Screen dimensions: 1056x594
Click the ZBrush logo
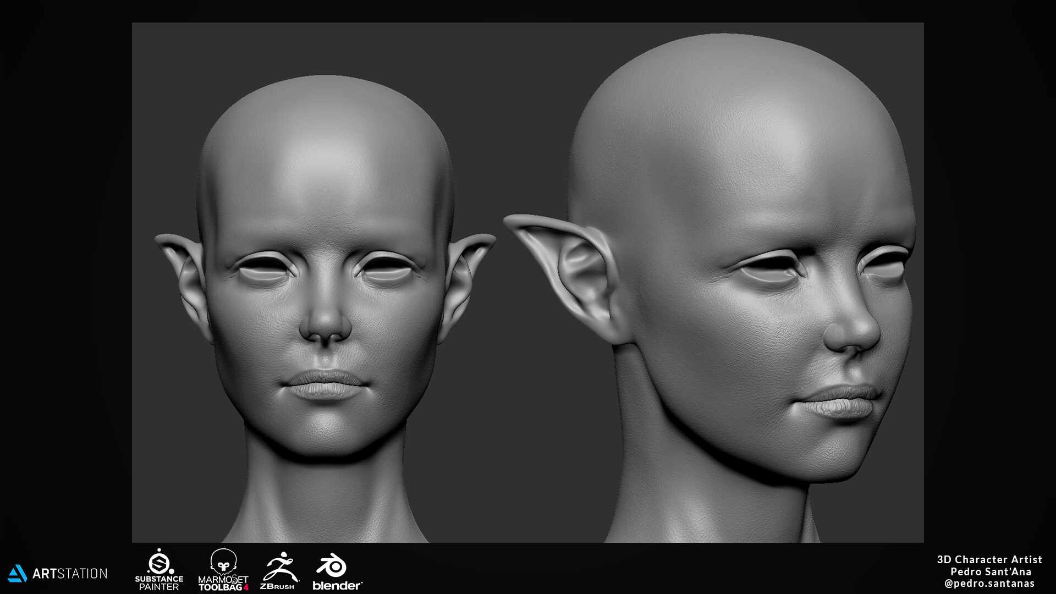[x=279, y=570]
